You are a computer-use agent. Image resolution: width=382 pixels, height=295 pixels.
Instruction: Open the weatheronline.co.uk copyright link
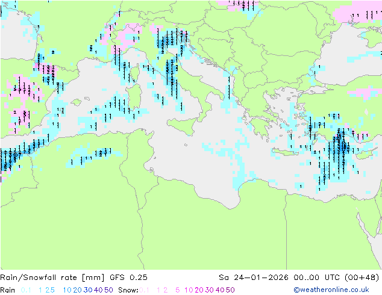[331, 290]
